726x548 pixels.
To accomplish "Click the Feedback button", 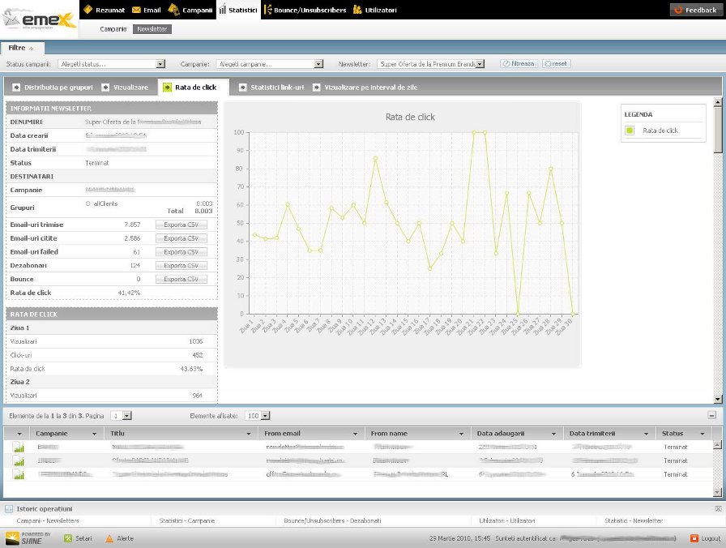I will coord(696,10).
